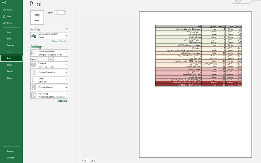
Task: Click the Collated pages icon
Action: (x=34, y=65)
